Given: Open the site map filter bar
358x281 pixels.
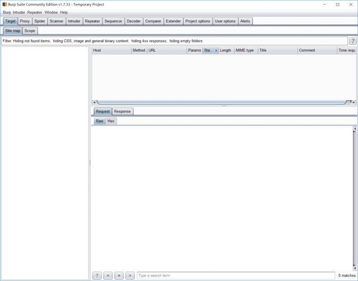Looking at the screenshot, I should [174, 41].
